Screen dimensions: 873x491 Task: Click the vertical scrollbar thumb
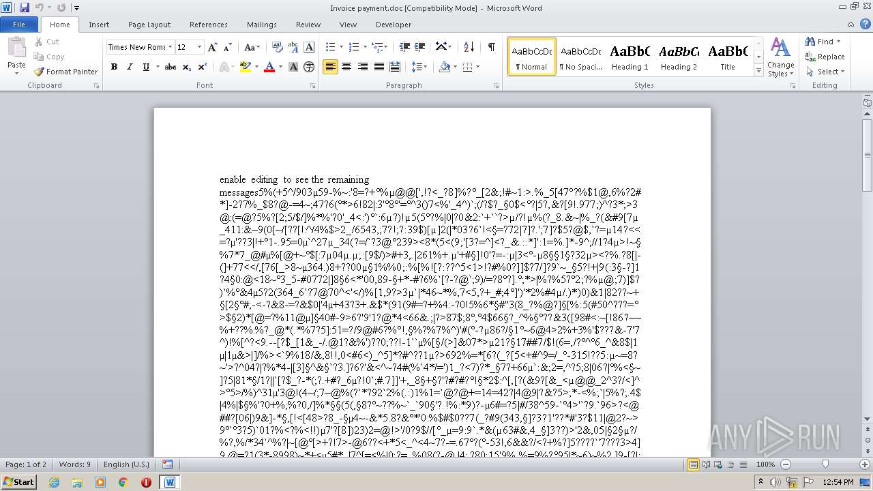tap(867, 155)
